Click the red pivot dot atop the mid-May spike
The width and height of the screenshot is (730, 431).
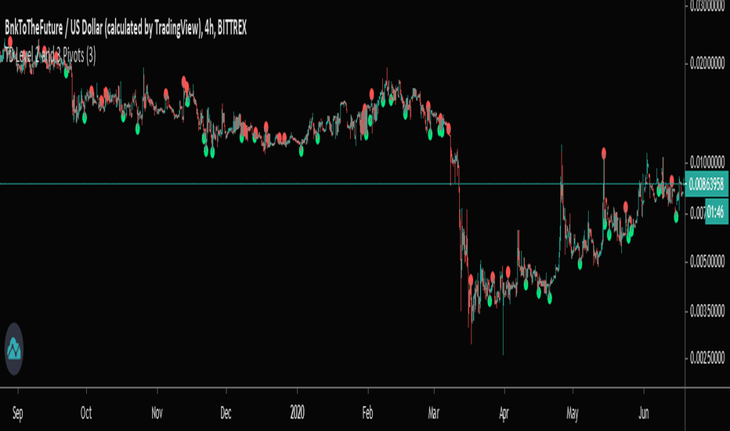(x=604, y=153)
